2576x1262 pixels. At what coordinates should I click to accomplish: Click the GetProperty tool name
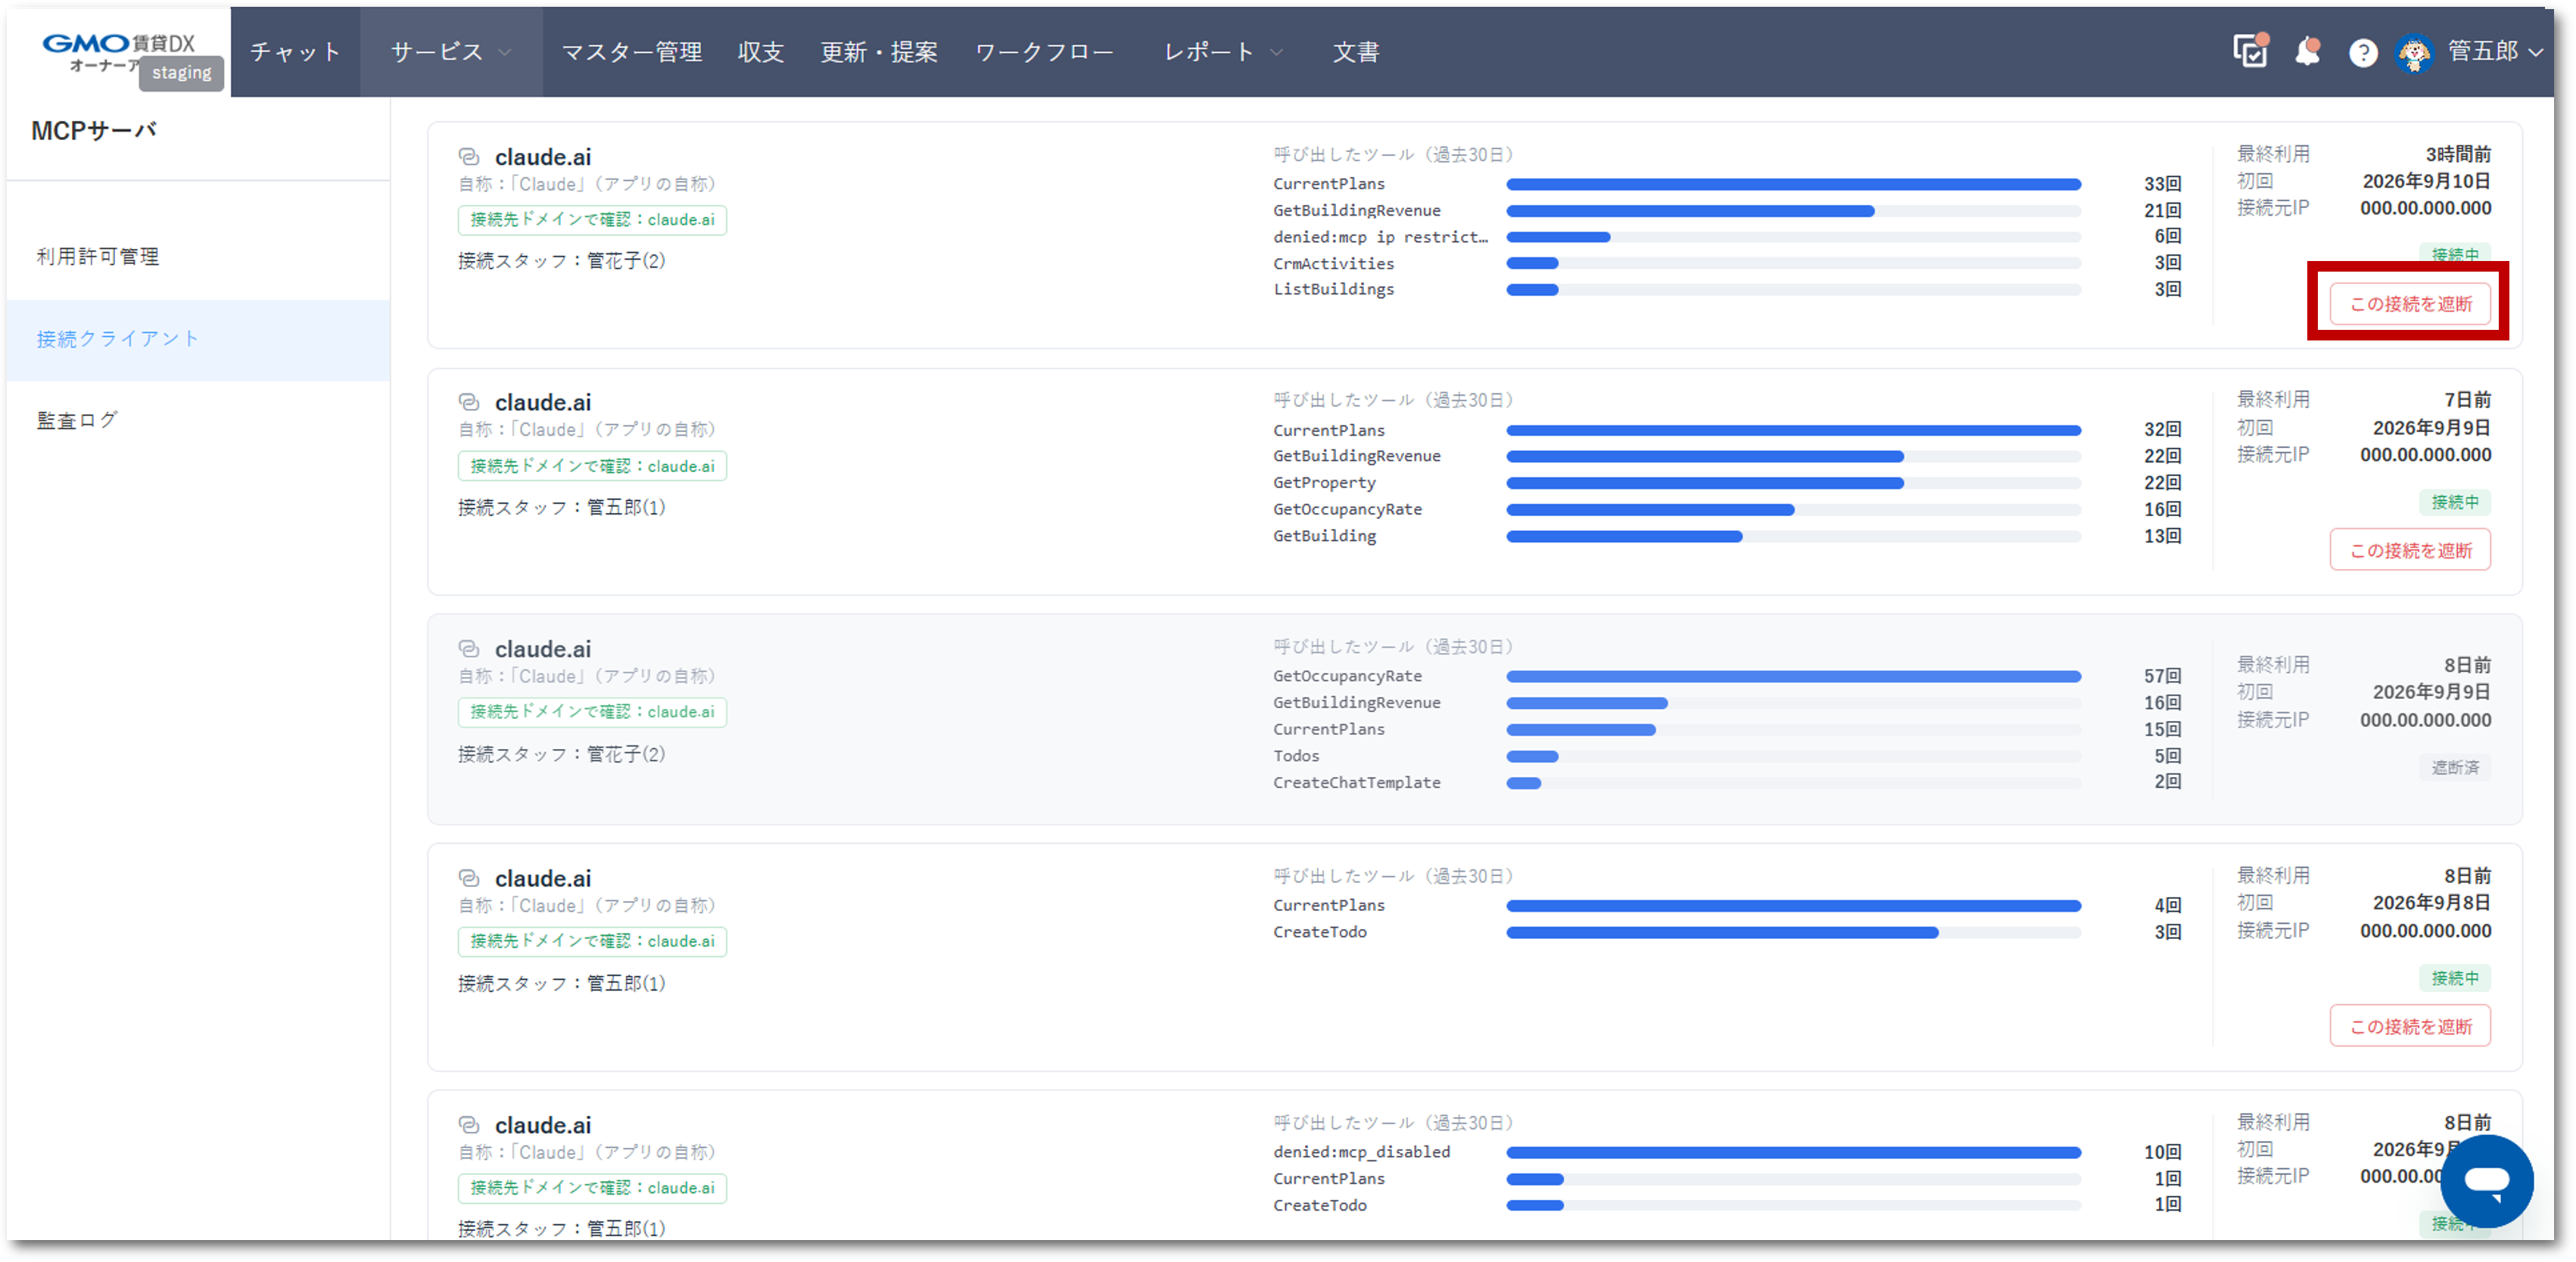pyautogui.click(x=1324, y=483)
